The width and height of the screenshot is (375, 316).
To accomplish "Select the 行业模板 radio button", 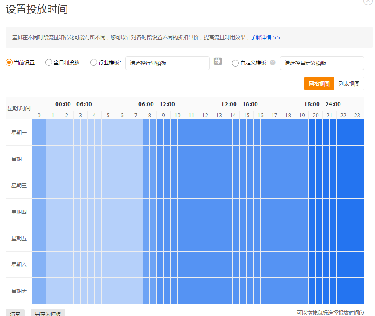I will point(94,63).
